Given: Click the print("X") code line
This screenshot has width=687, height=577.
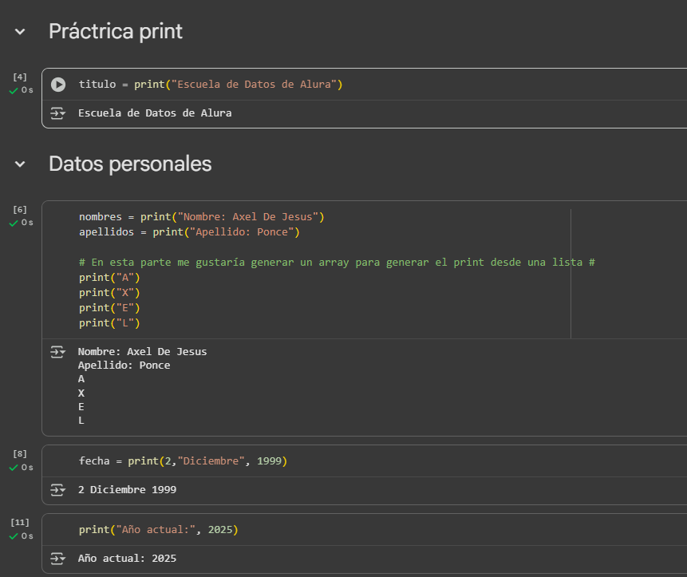Looking at the screenshot, I should click(109, 293).
